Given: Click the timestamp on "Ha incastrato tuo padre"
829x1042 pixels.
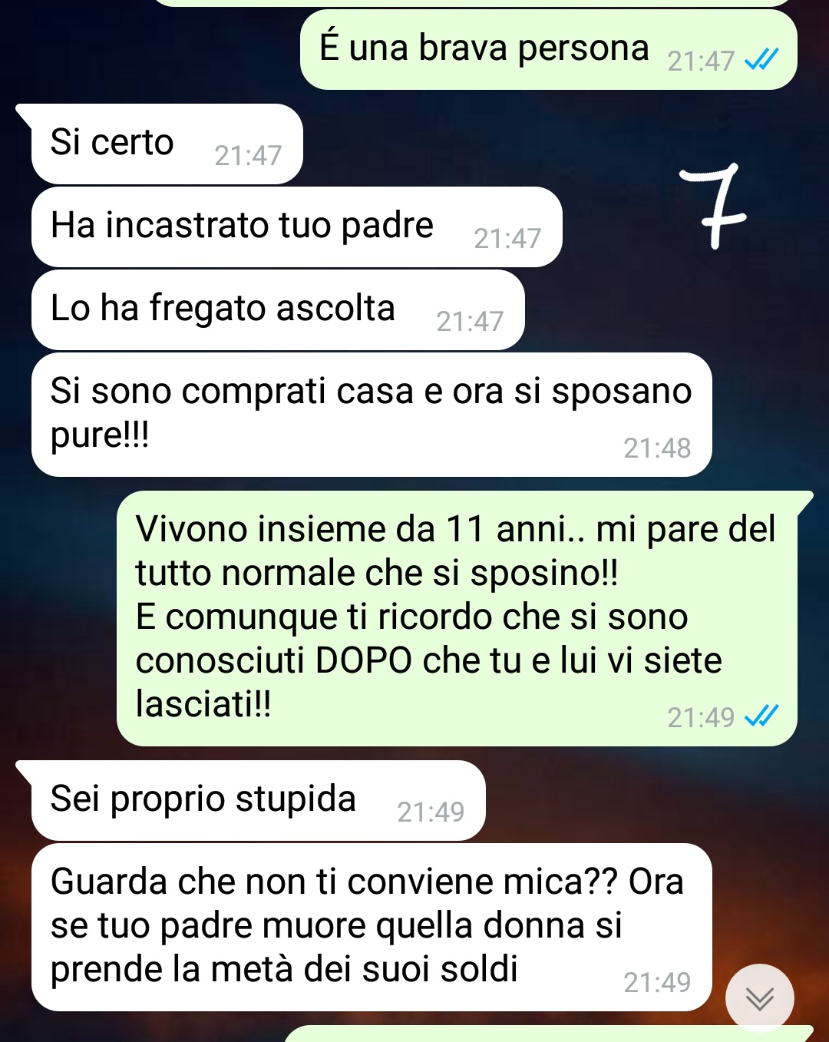Looking at the screenshot, I should tap(507, 238).
